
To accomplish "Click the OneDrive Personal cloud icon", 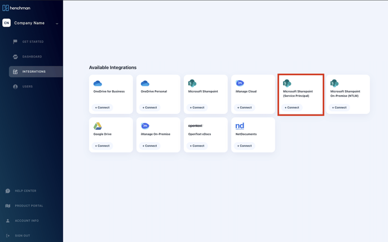I will (x=145, y=83).
